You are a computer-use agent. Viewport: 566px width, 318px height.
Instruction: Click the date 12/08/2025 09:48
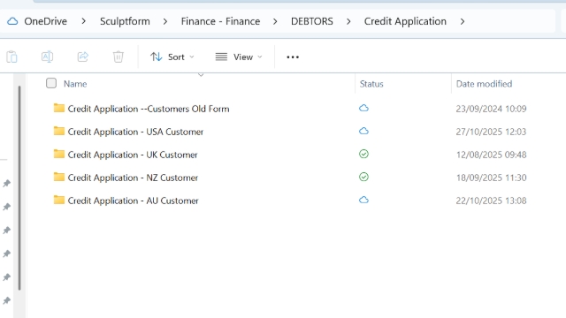coord(491,155)
